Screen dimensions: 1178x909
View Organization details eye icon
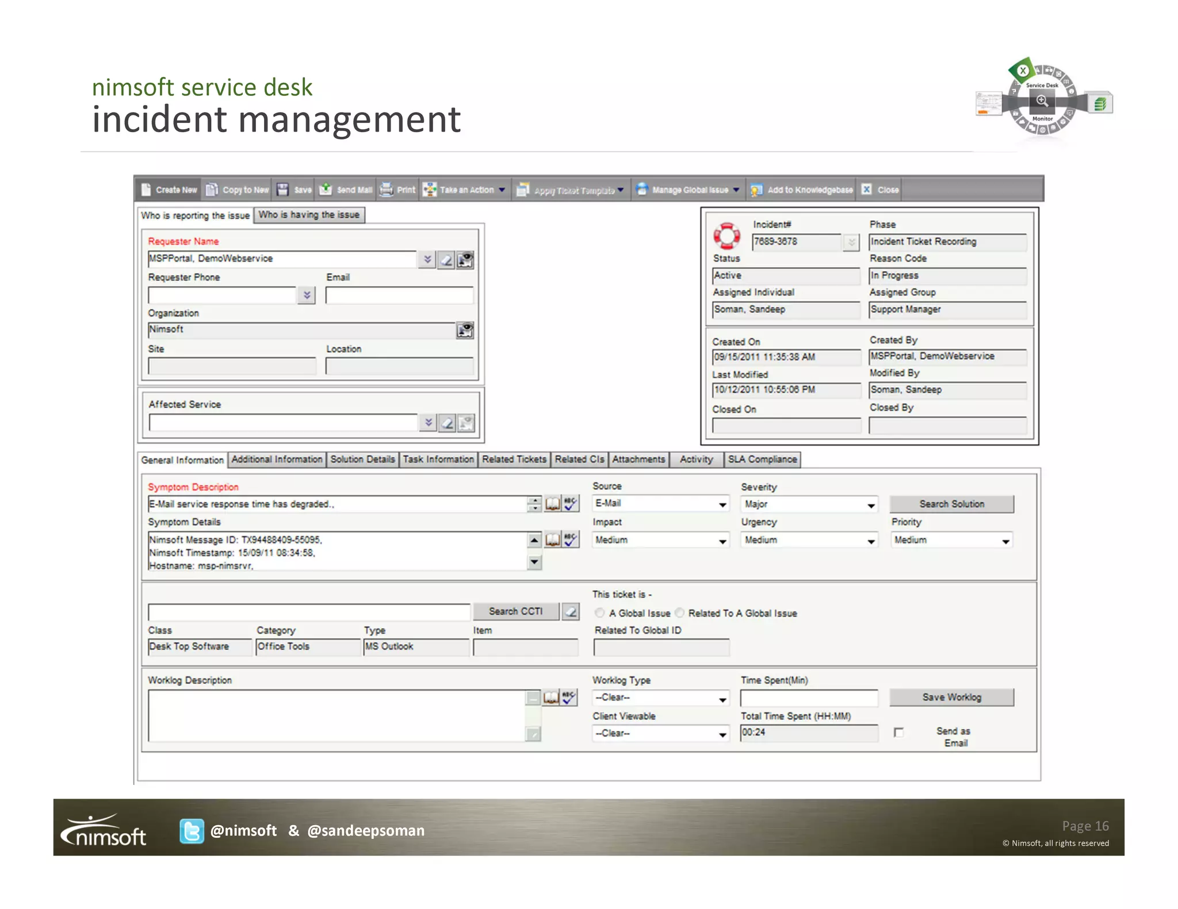[465, 330]
